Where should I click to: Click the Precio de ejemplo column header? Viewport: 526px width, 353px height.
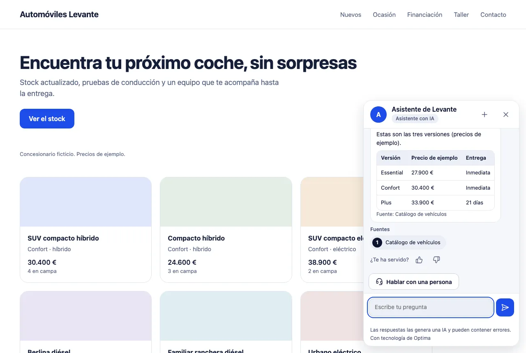click(x=434, y=158)
